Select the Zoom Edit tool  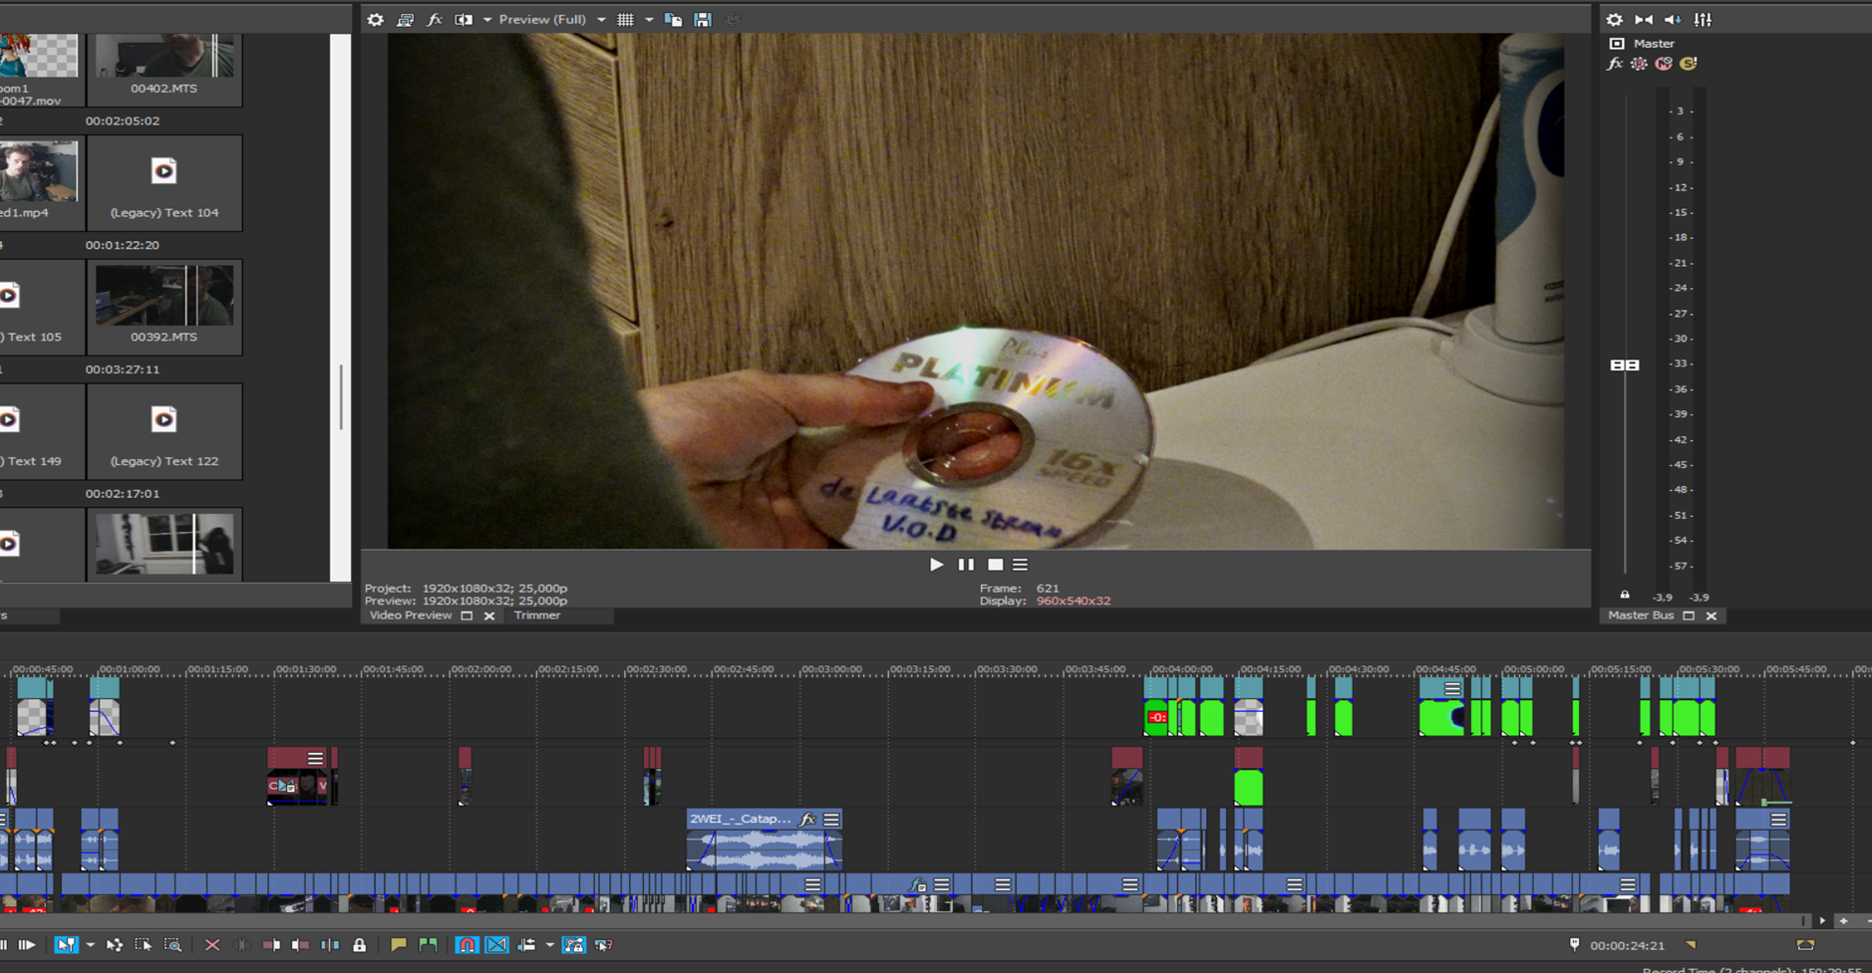pos(172,945)
